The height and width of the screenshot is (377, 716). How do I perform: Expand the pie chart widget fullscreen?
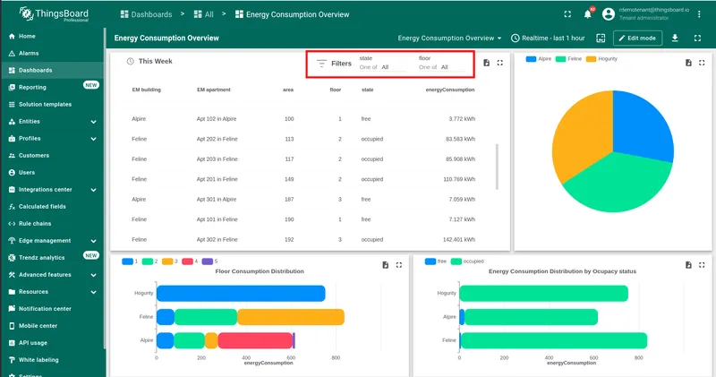pos(702,63)
